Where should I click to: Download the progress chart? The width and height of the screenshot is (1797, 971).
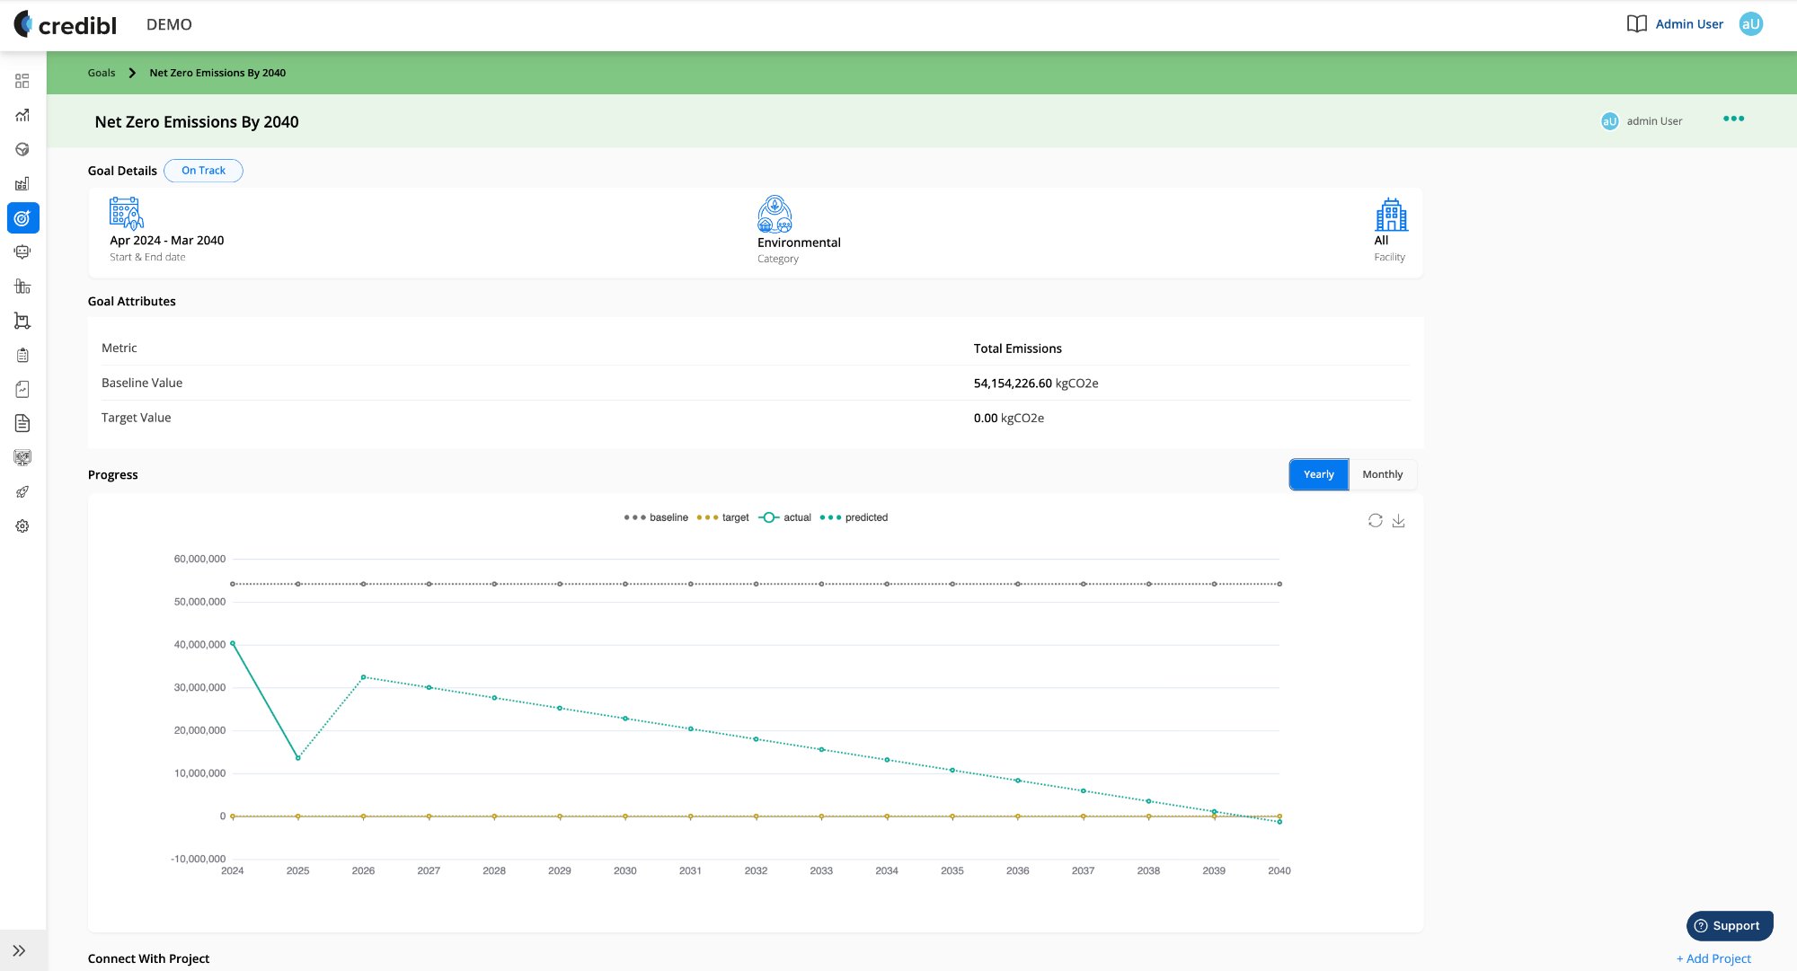tap(1398, 520)
